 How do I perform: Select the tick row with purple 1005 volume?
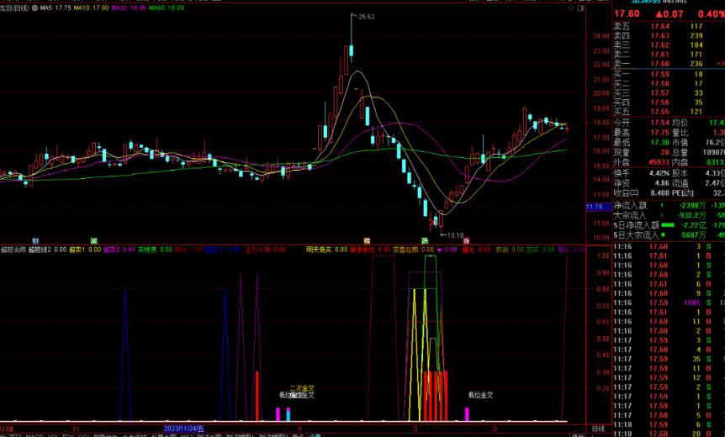tap(669, 303)
